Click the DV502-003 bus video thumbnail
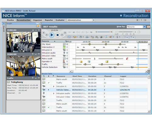 click(23, 42)
